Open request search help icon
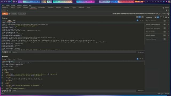 (2, 52)
